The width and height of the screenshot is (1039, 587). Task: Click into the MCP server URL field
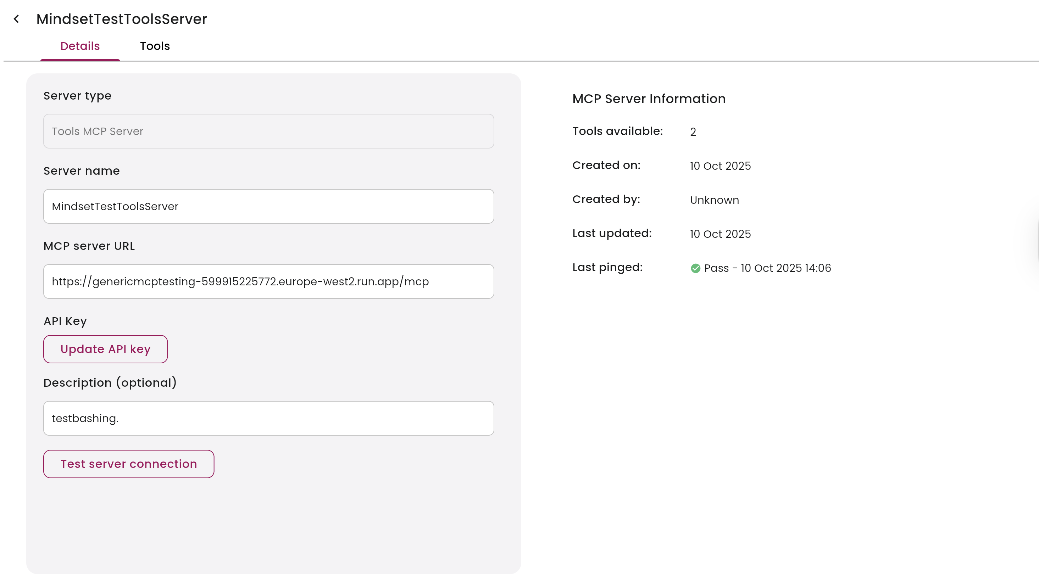[x=269, y=281]
